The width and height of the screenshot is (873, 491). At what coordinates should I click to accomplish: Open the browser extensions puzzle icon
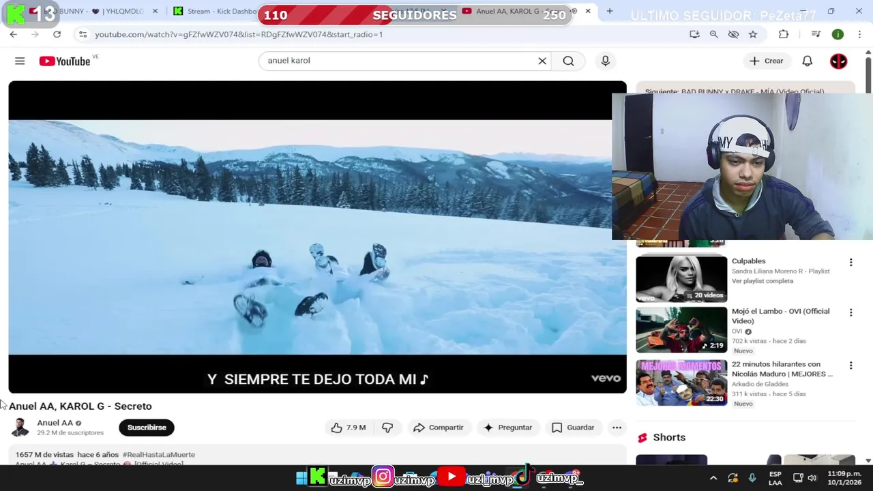tap(784, 34)
